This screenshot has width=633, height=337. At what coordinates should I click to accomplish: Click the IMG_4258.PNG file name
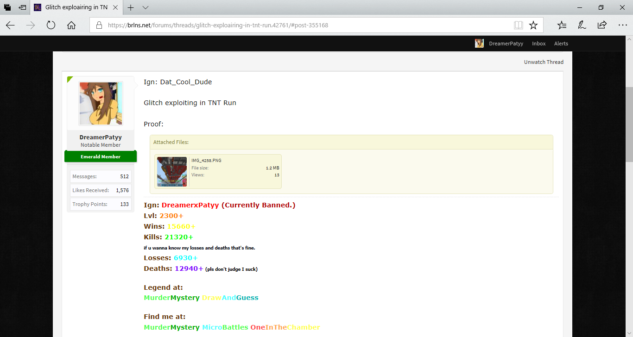tap(206, 160)
